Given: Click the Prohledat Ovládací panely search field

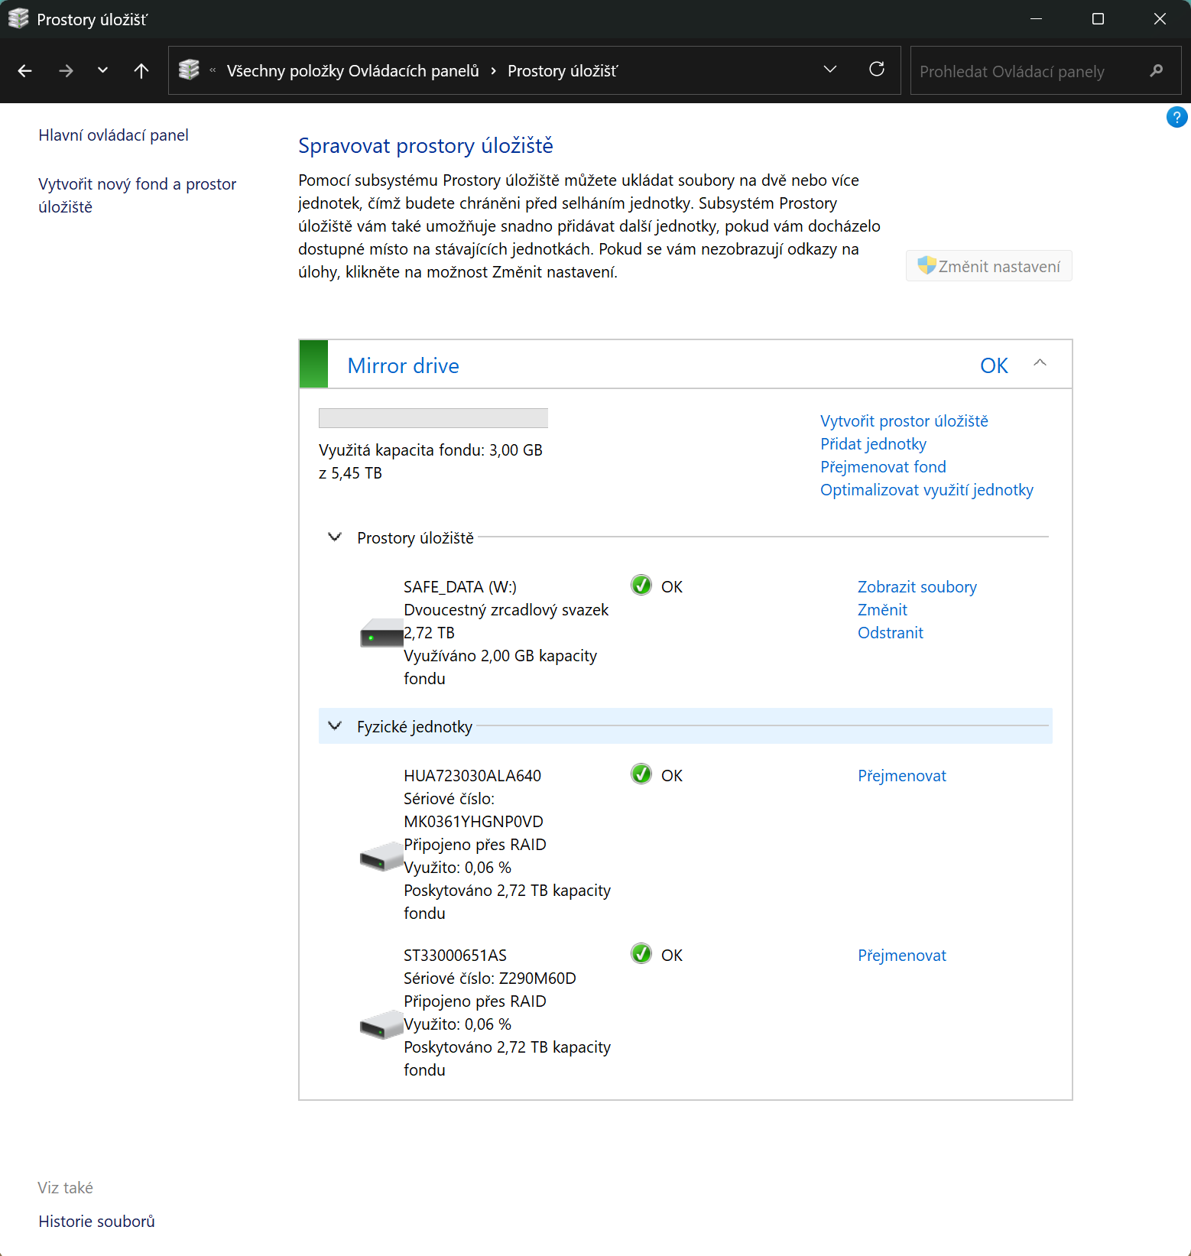Looking at the screenshot, I should click(1029, 71).
